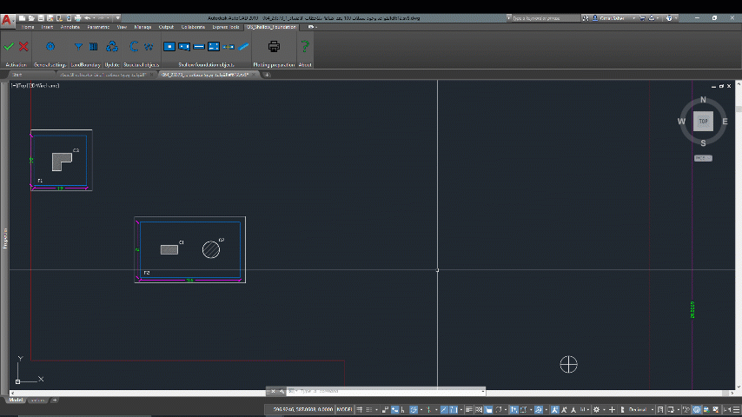Click the horizontal scrollbar right arrow
This screenshot has width=742, height=417.
pyautogui.click(x=731, y=393)
